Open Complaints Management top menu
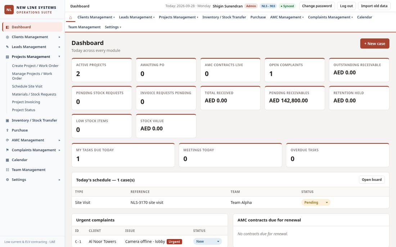The height and width of the screenshot is (247, 396). click(x=330, y=17)
